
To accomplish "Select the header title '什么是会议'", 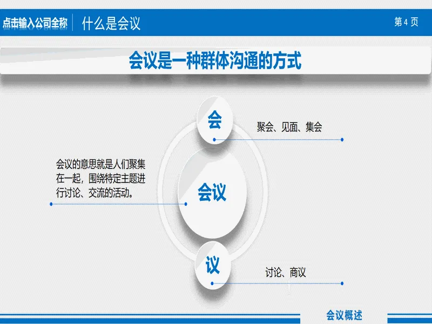I will [x=111, y=23].
